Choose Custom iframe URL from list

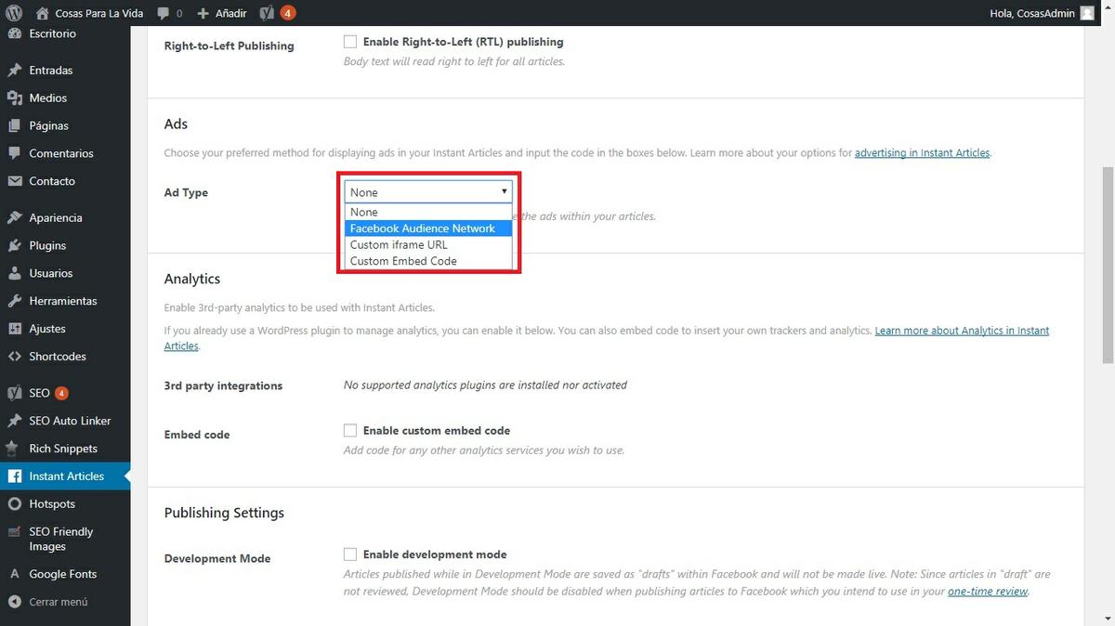click(x=399, y=245)
